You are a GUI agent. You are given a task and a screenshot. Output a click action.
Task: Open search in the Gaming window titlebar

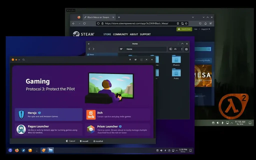click(23, 59)
